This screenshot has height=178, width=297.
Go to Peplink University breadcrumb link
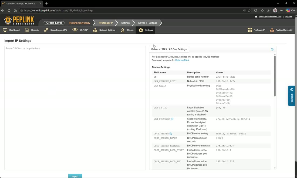(79, 23)
